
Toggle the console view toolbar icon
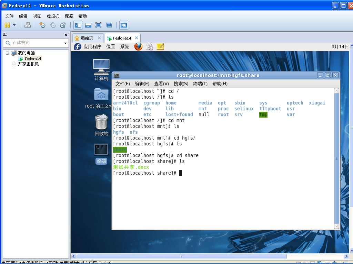[x=124, y=25]
